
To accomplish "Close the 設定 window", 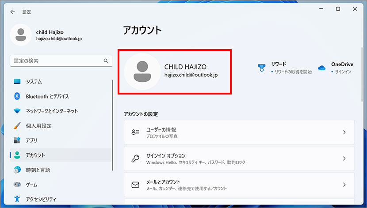I will point(355,9).
